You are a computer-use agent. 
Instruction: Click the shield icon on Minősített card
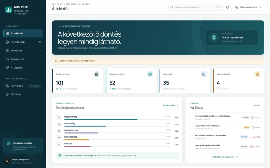click(x=204, y=74)
